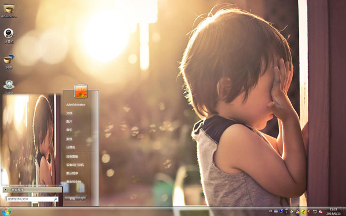Open 图片 from the Start menu
The image size is (346, 216).
click(x=69, y=122)
